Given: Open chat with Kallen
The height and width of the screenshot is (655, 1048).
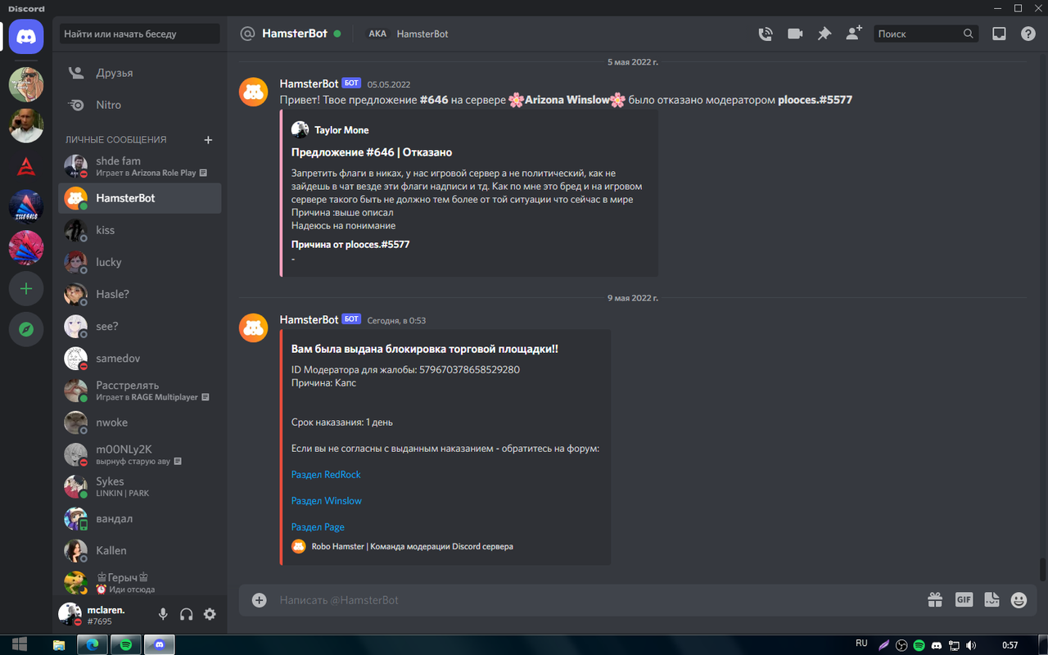Looking at the screenshot, I should pos(140,550).
